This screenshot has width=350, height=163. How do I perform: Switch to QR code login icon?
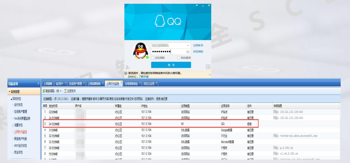208,67
